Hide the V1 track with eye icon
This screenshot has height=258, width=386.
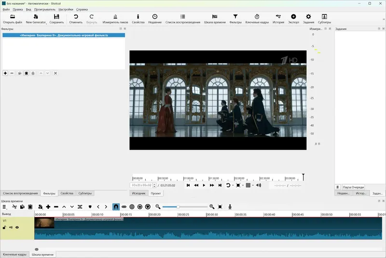tap(17, 227)
